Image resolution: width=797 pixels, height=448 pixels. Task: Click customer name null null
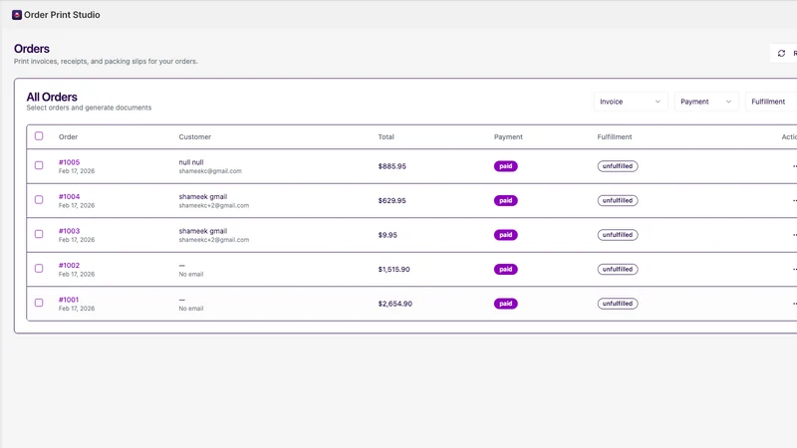click(x=191, y=162)
